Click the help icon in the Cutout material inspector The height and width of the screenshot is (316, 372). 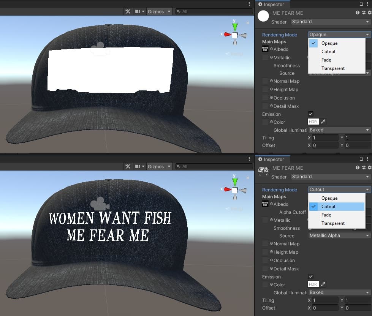tap(358, 168)
